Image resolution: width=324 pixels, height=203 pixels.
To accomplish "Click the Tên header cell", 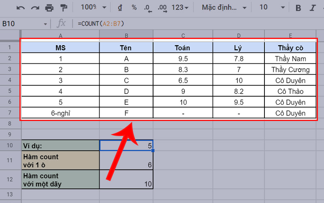I will click(126, 48).
